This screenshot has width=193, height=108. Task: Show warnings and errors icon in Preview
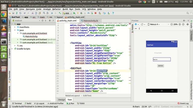(x=188, y=24)
